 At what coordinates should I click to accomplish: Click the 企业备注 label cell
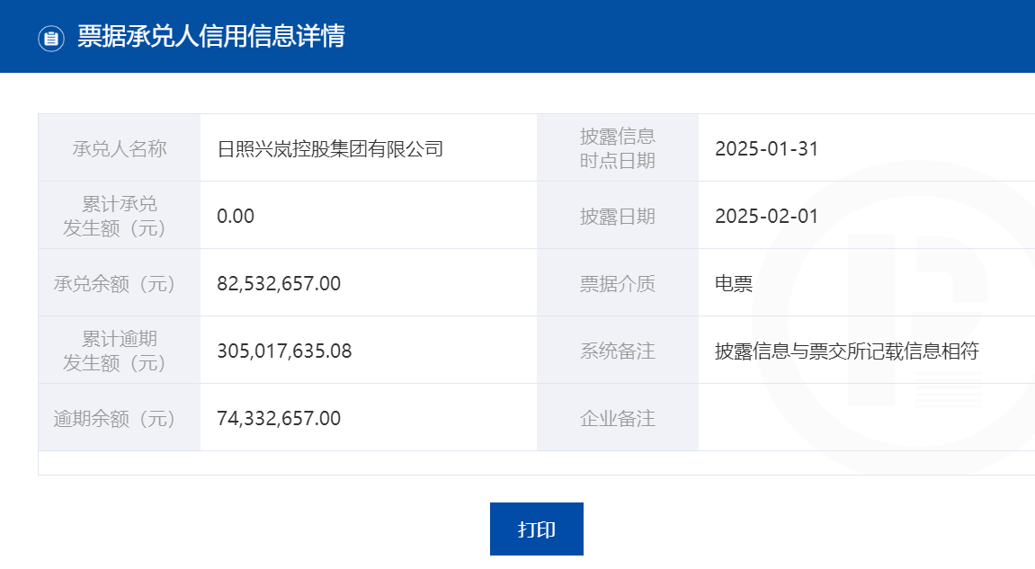[x=617, y=418]
